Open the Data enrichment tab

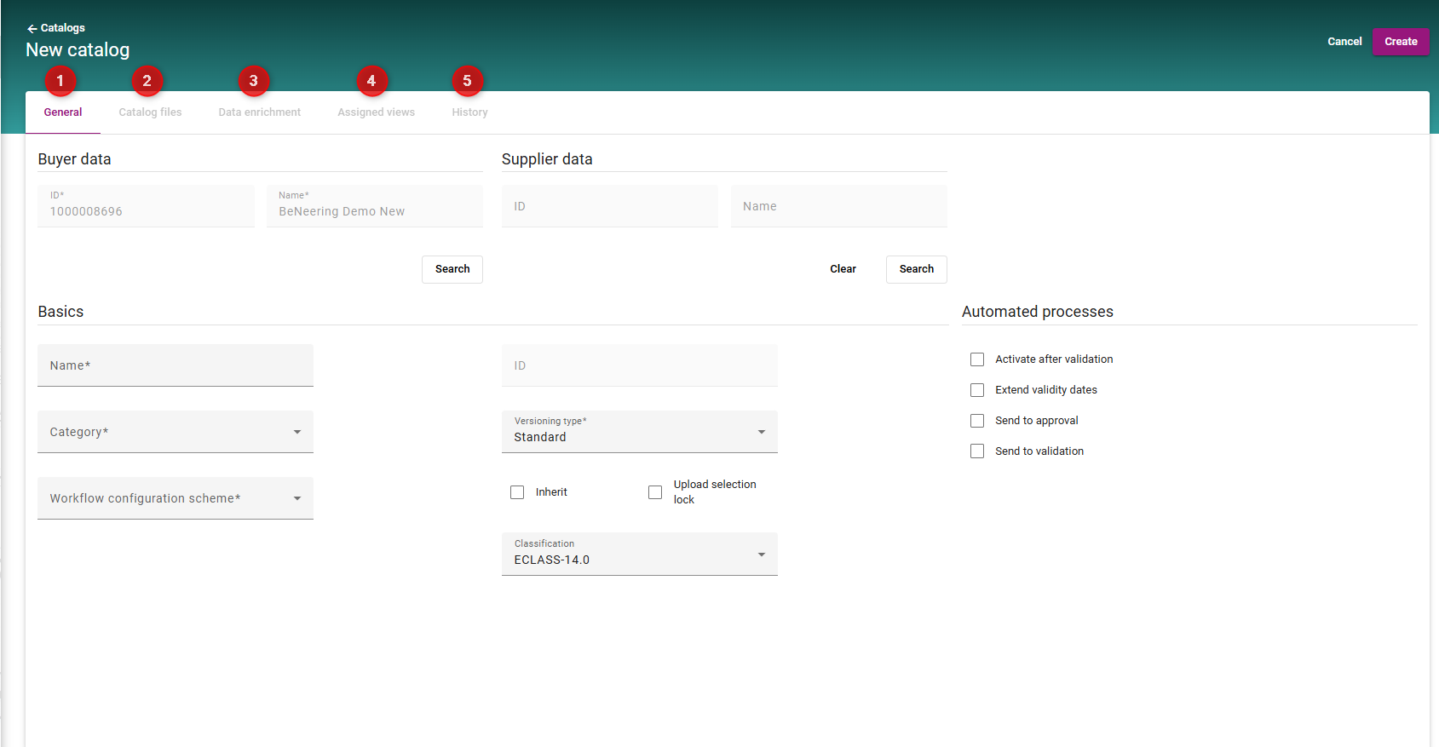pyautogui.click(x=259, y=112)
